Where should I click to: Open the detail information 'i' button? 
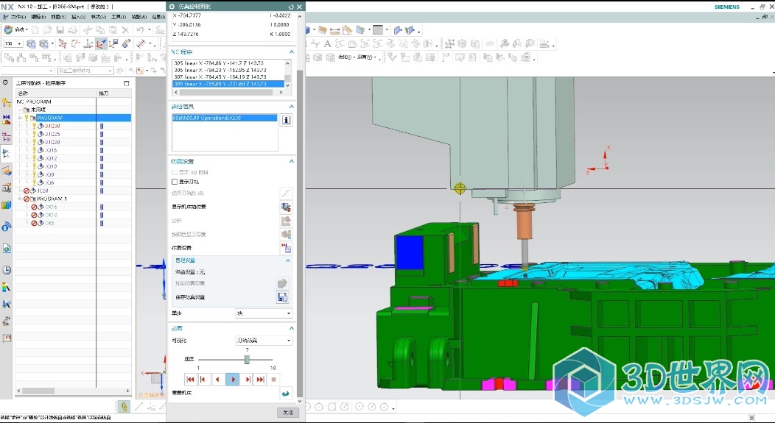pyautogui.click(x=286, y=120)
